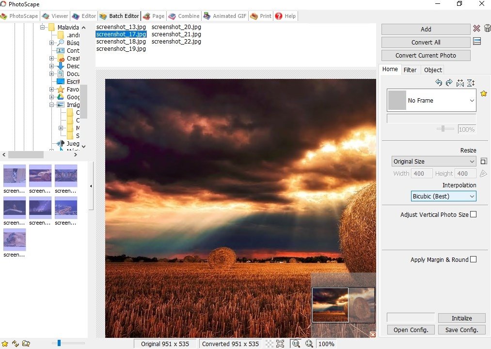This screenshot has width=491, height=349.
Task: Select the Batch Editor tab
Action: 119,16
